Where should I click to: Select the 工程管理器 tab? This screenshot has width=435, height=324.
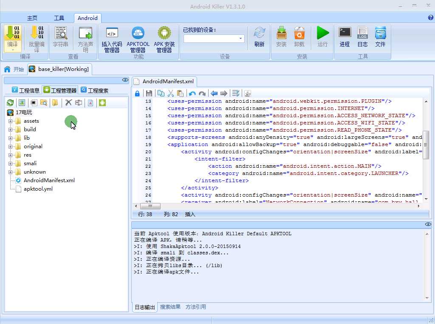60,90
